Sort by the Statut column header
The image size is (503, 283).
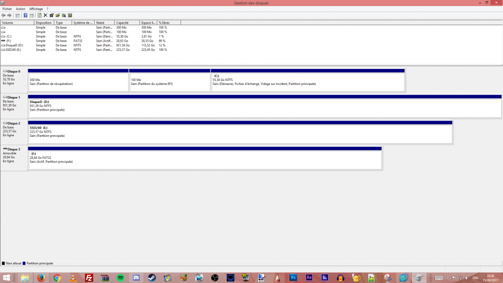[x=104, y=23]
